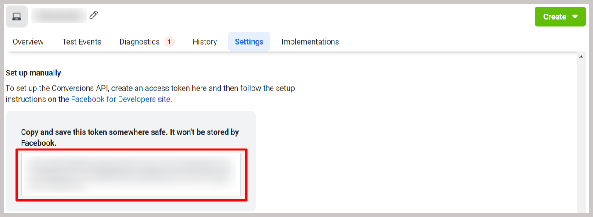The image size is (593, 217).
Task: Go to the Diagnostics tab
Action: (140, 42)
